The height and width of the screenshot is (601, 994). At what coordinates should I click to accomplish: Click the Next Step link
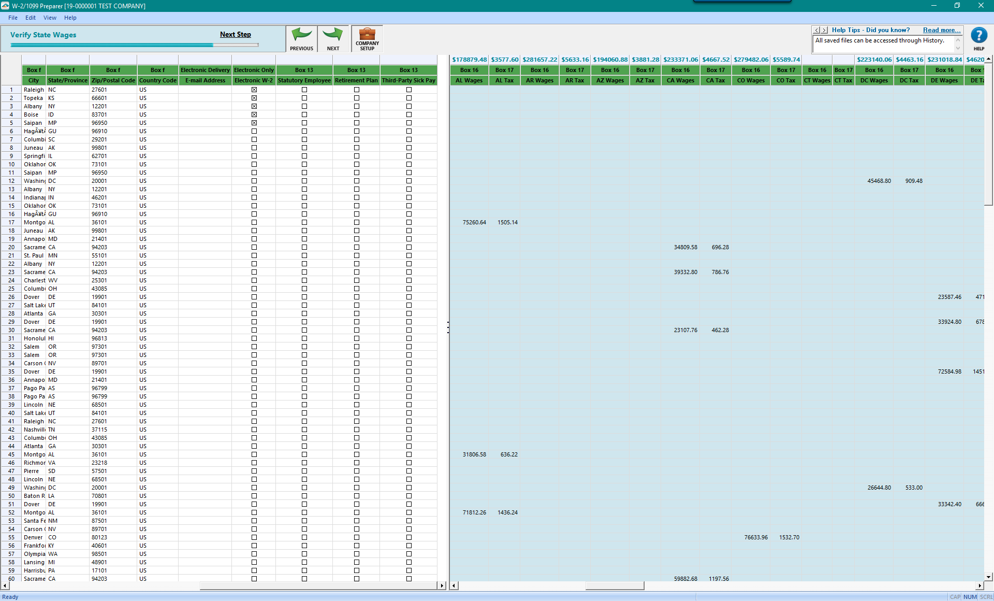pyautogui.click(x=235, y=35)
